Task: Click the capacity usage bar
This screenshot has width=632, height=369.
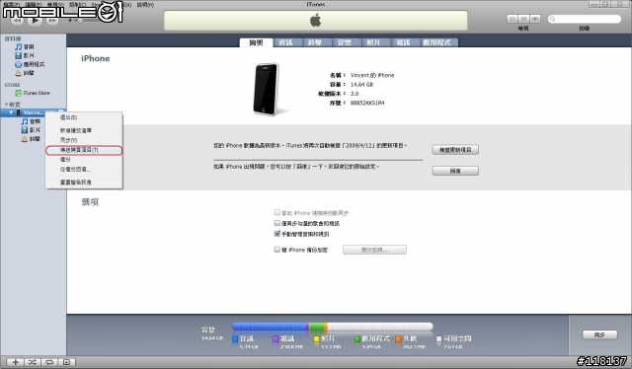Action: (333, 327)
